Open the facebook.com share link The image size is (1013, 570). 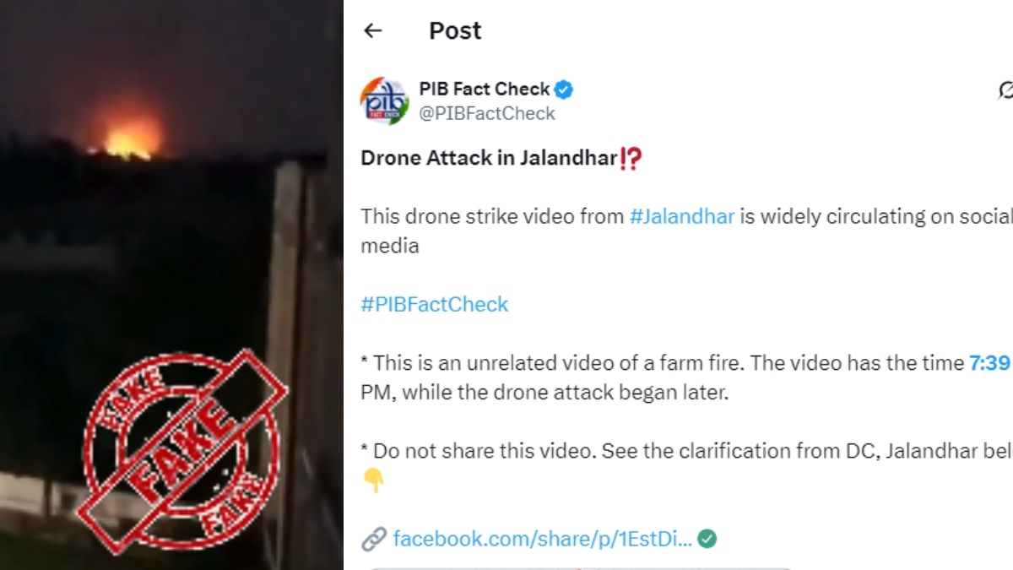543,539
